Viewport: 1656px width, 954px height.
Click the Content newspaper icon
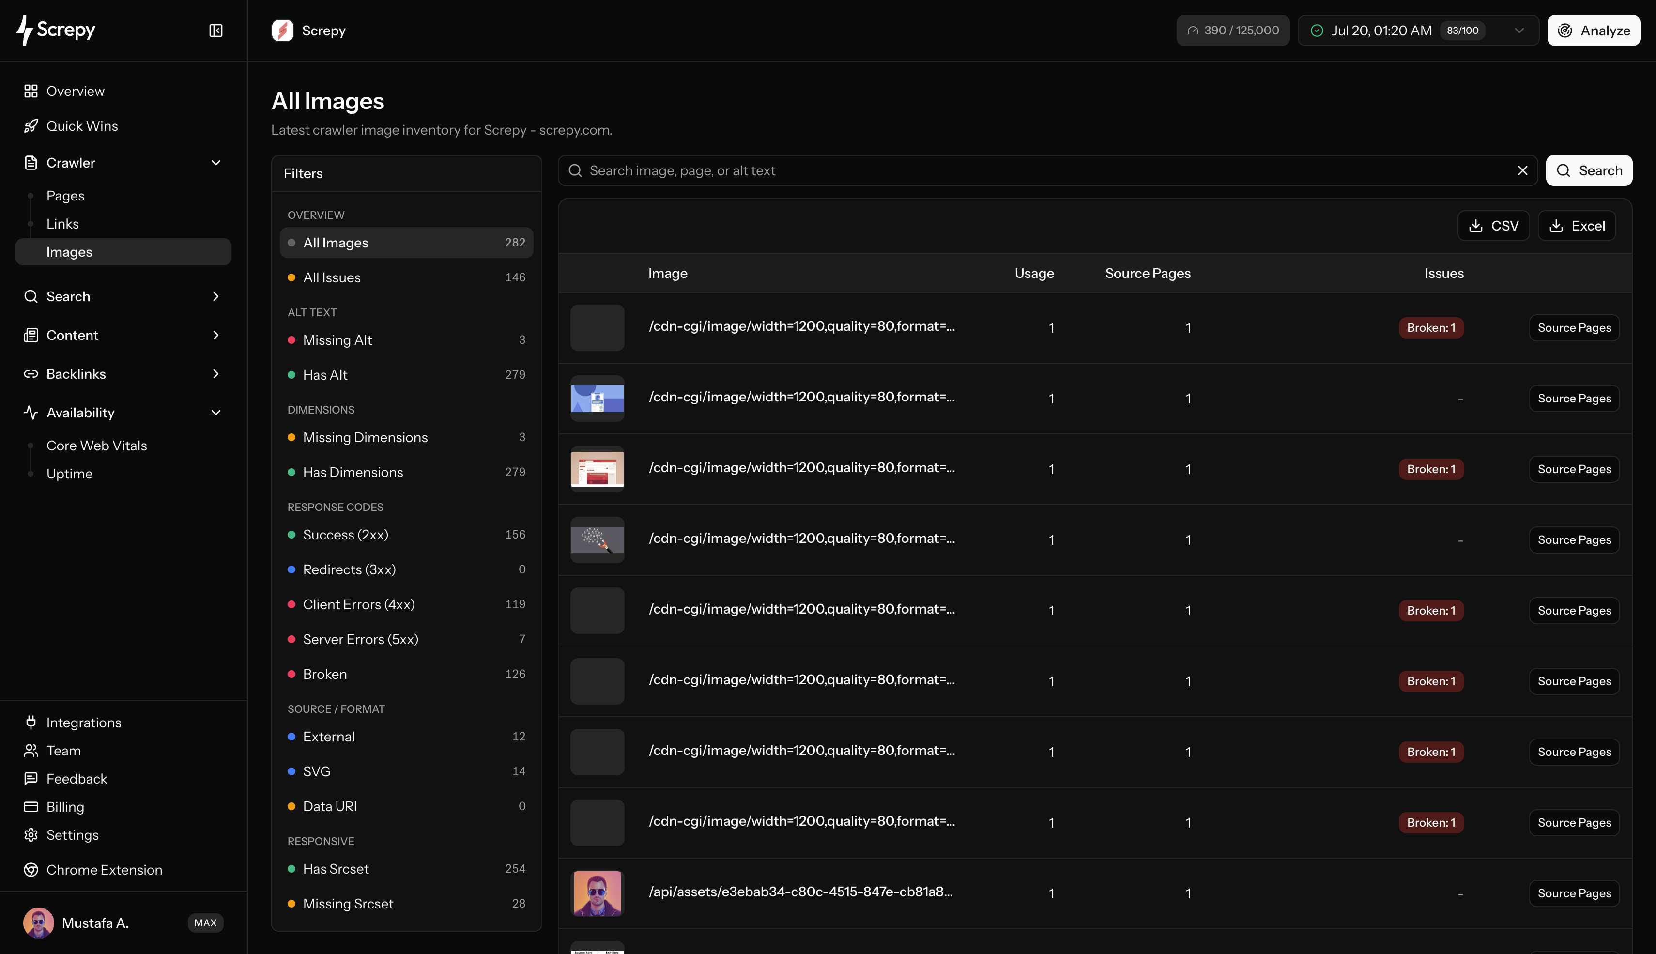click(x=31, y=335)
